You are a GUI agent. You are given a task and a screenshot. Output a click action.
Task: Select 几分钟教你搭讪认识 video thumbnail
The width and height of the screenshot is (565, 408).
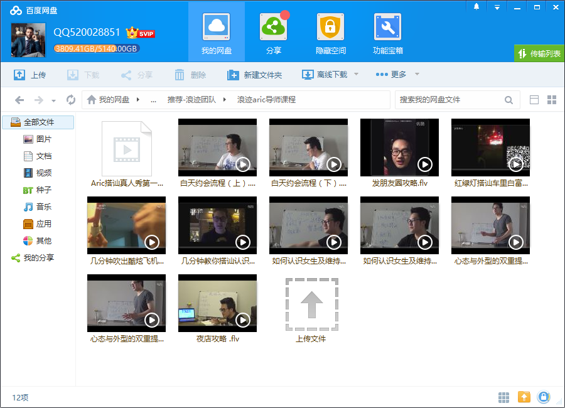click(x=218, y=225)
